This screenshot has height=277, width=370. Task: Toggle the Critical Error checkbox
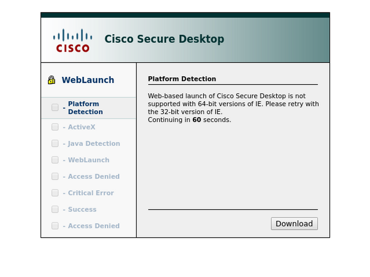[x=55, y=193]
